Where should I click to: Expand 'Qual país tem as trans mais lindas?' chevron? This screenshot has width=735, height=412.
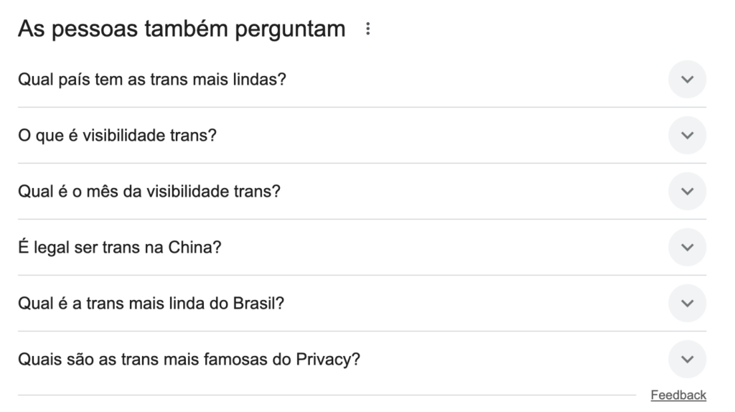click(x=687, y=80)
